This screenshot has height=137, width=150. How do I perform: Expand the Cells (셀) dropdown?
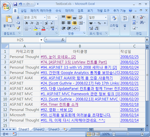(125, 29)
